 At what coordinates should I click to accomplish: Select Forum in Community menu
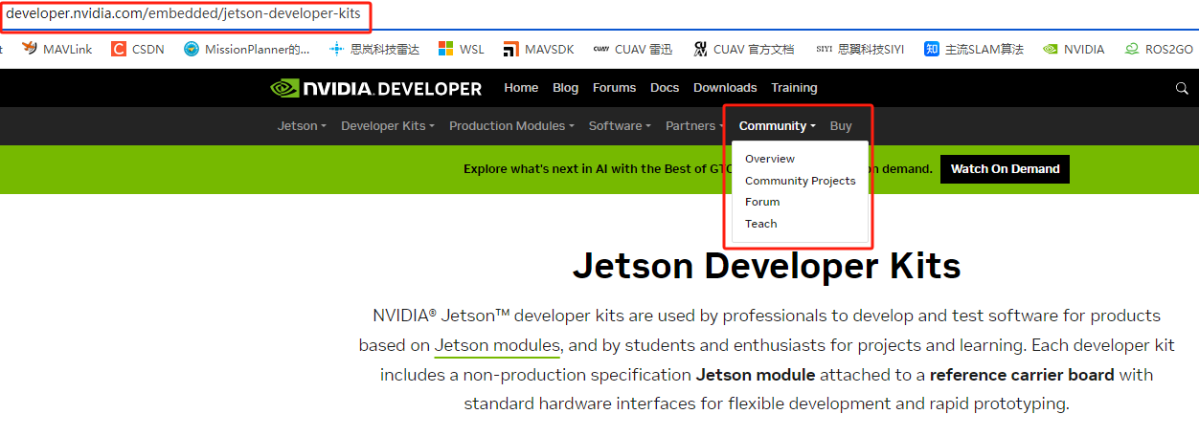(762, 202)
